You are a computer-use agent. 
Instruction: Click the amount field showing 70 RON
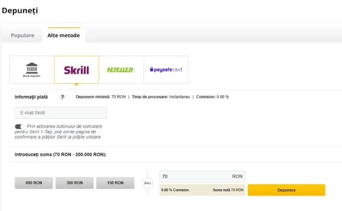pyautogui.click(x=202, y=176)
